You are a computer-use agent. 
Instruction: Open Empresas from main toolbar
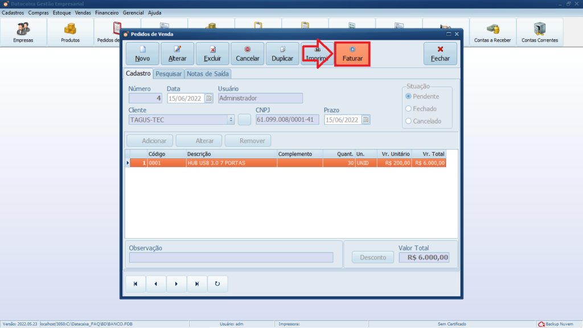[x=23, y=32]
